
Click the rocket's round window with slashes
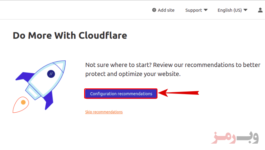(51, 74)
